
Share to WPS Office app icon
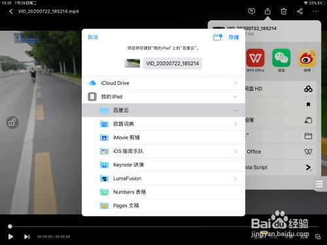coord(255,58)
